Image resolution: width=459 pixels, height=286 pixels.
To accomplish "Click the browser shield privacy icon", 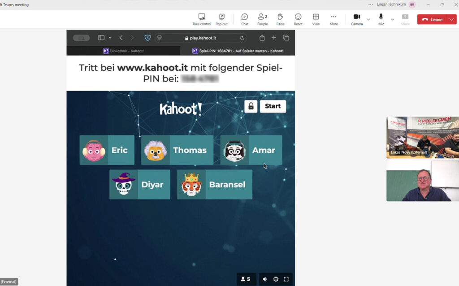I will [147, 38].
